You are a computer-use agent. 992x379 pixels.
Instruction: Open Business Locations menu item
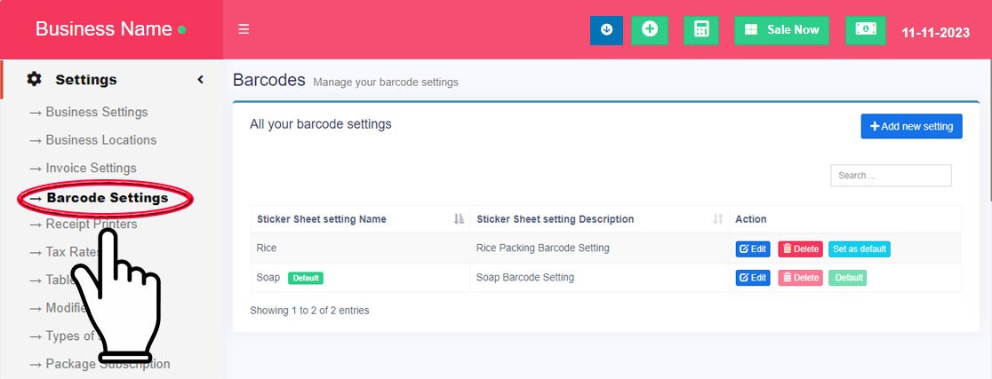coord(100,140)
